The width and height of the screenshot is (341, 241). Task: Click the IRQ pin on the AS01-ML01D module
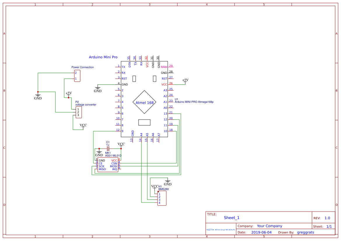pyautogui.click(x=115, y=169)
